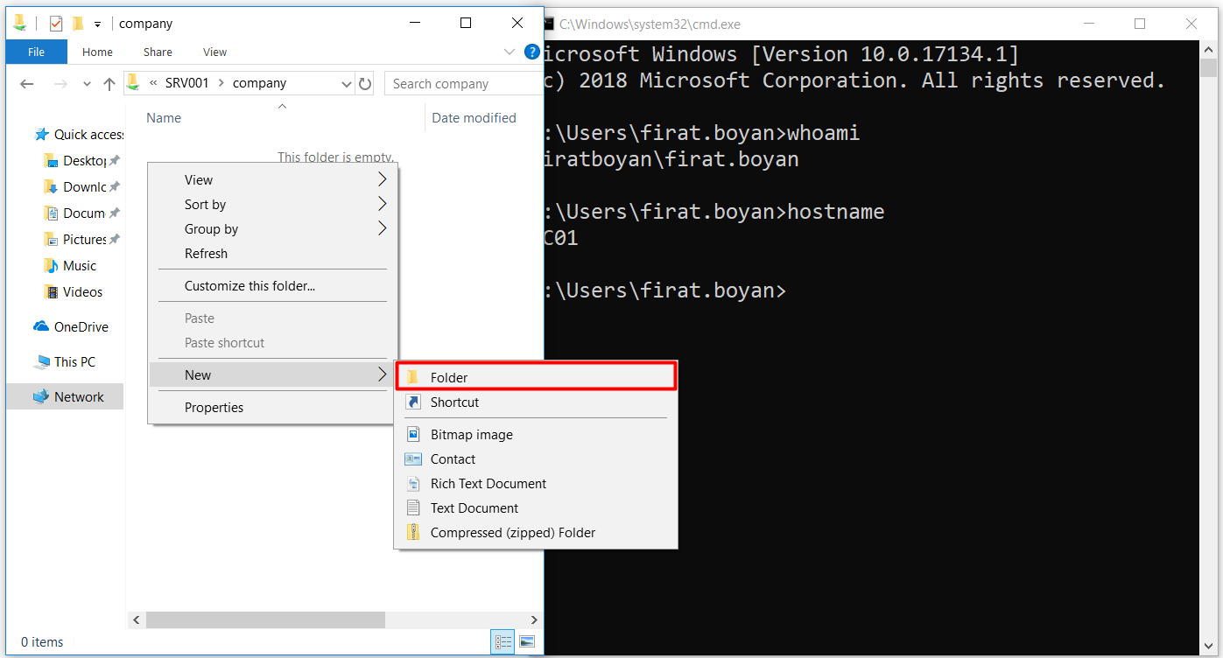
Task: Expand the View submenu arrow
Action: (382, 179)
